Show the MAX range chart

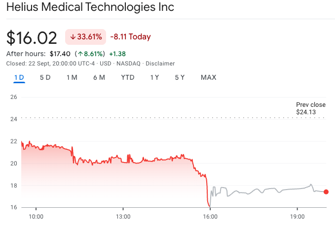208,77
